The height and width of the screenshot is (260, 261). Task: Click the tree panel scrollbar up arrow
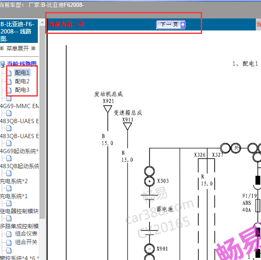42,22
